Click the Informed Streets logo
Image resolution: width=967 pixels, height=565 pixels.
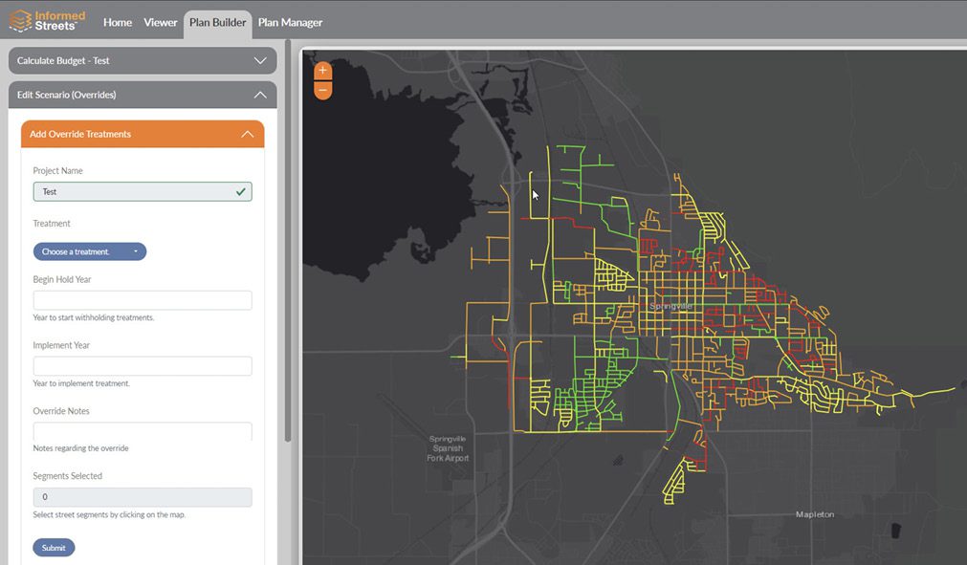[x=47, y=20]
